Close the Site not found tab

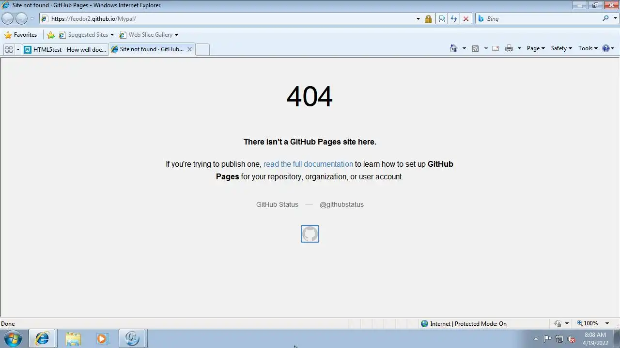[x=189, y=49]
